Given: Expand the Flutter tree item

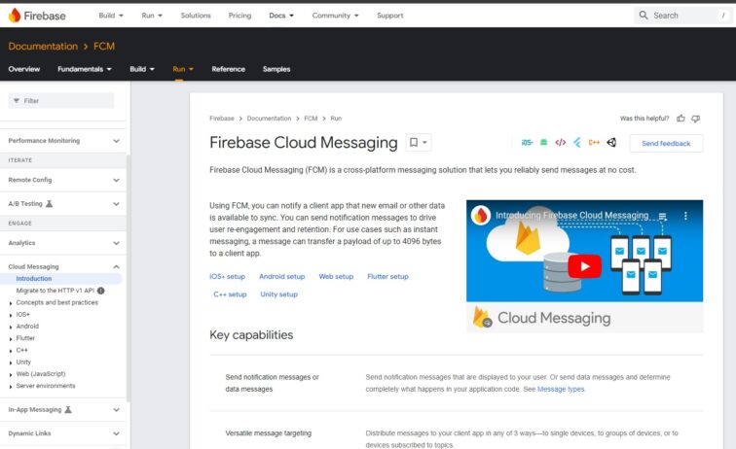Looking at the screenshot, I should tap(11, 339).
